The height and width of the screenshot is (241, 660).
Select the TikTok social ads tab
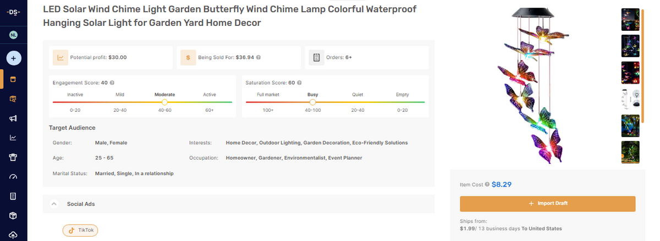tap(80, 230)
